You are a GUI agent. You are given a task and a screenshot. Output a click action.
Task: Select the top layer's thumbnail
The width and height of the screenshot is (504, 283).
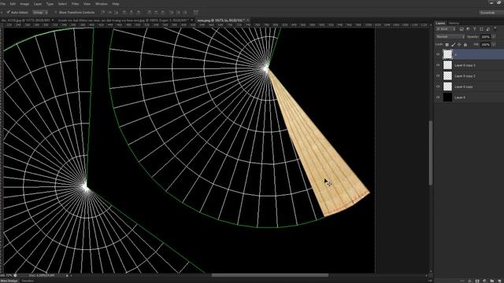coord(448,54)
